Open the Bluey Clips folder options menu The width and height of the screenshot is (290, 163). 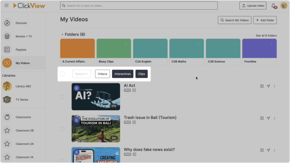126,44
